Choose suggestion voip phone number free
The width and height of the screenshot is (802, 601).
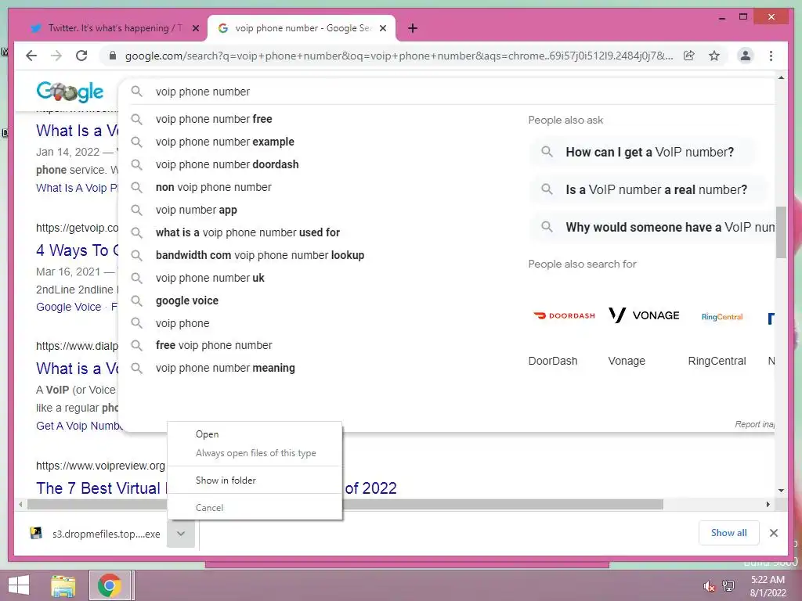[x=214, y=119]
